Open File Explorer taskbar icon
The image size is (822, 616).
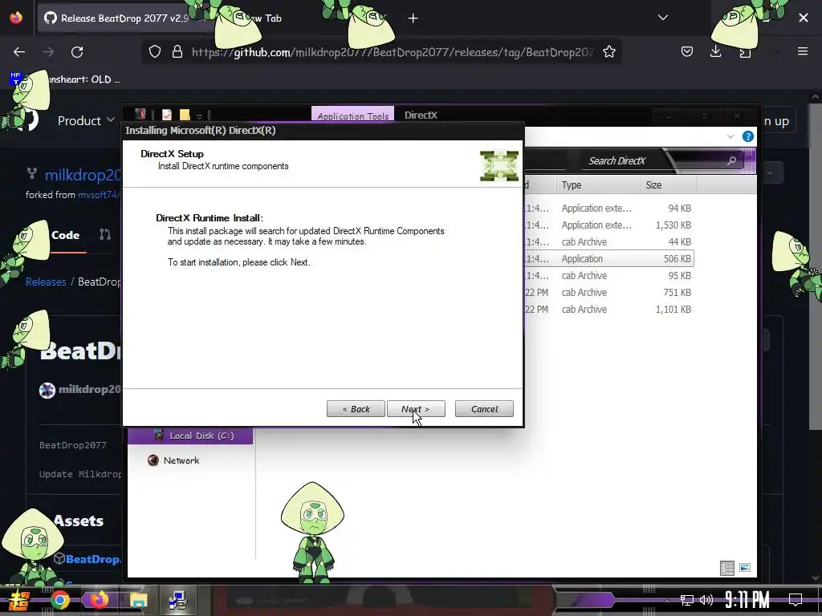click(138, 600)
